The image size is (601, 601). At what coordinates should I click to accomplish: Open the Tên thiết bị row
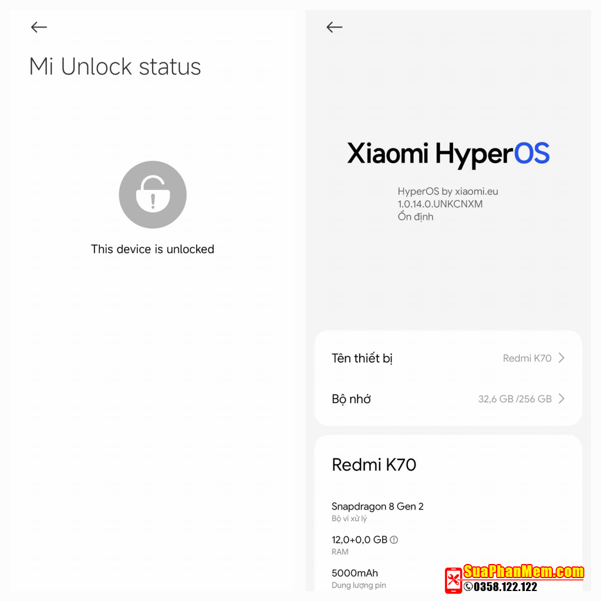point(448,358)
